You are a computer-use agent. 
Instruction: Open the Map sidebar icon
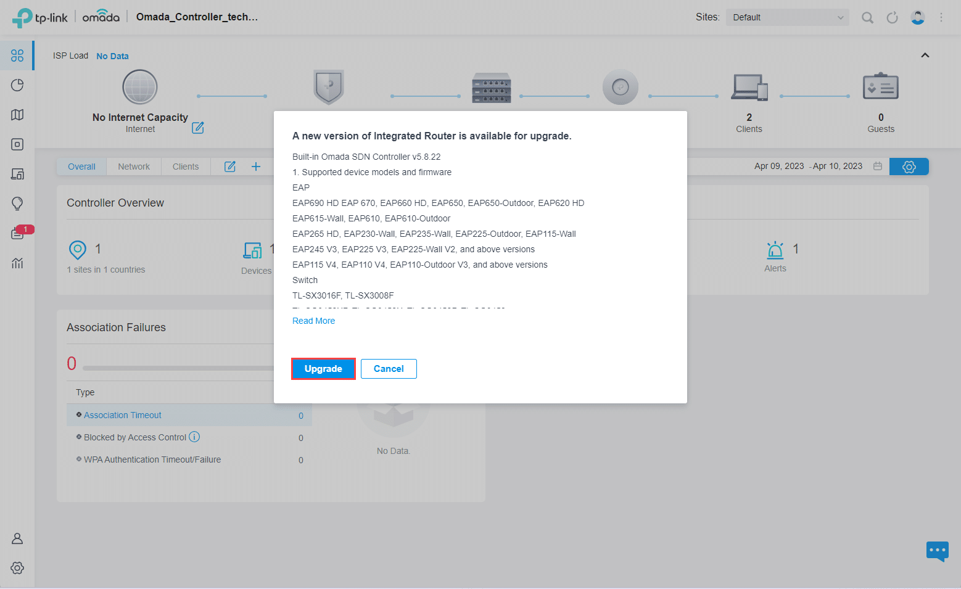coord(17,115)
